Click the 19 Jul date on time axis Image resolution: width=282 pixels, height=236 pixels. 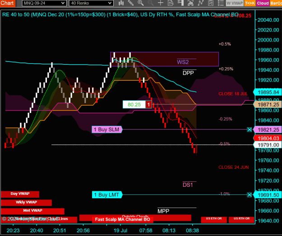click(120, 231)
